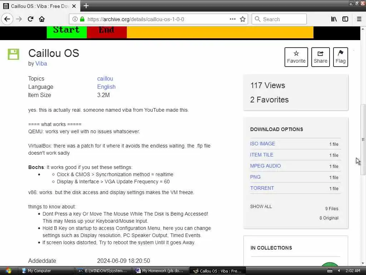
Task: Download the ISO IMAGE file
Action: click(263, 144)
